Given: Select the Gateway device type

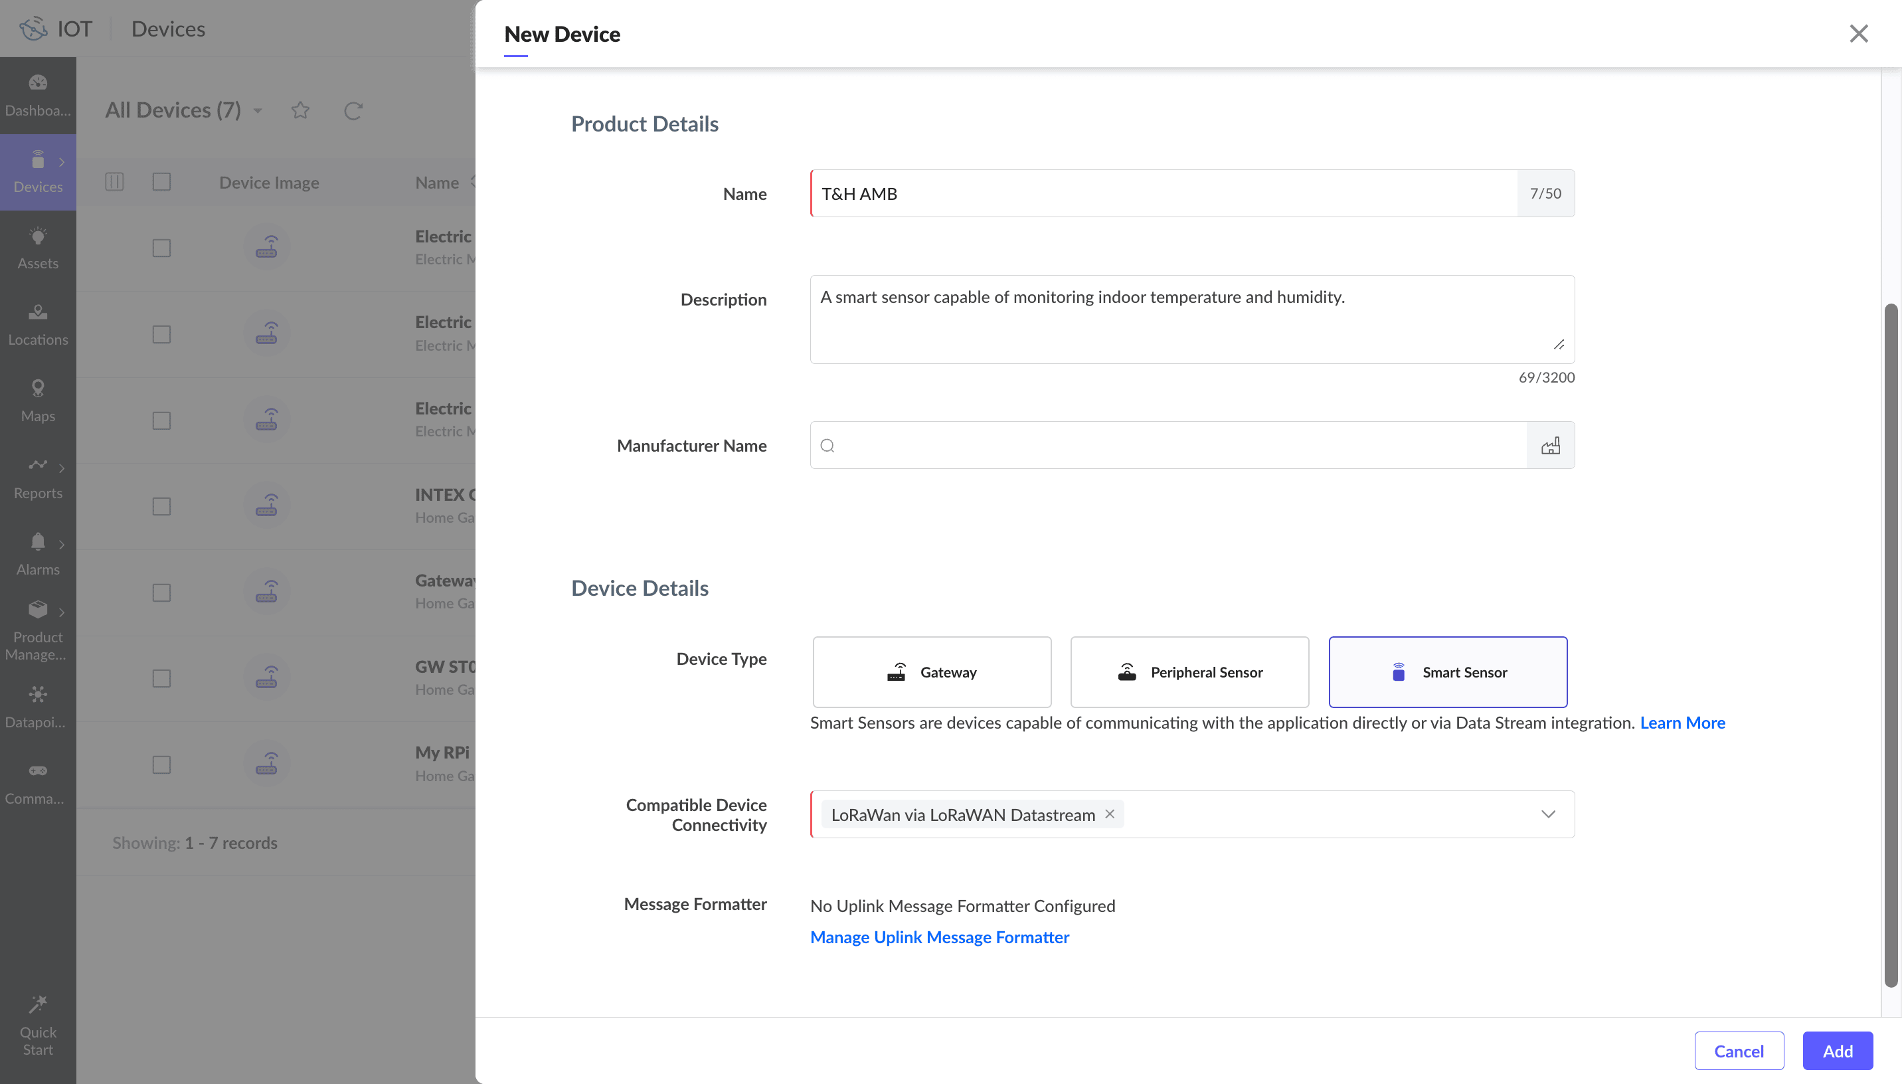Looking at the screenshot, I should (x=932, y=672).
